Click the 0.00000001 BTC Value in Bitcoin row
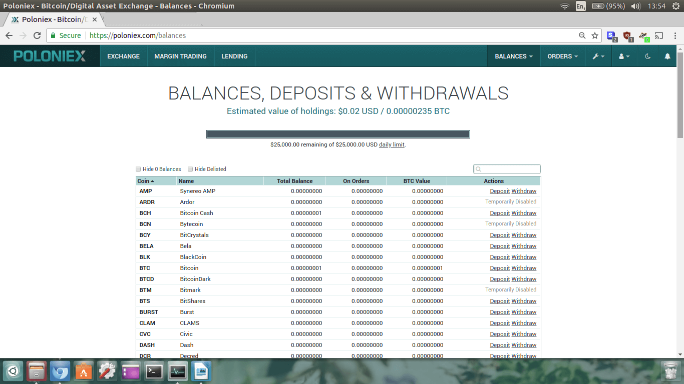The image size is (684, 384). pyautogui.click(x=428, y=268)
